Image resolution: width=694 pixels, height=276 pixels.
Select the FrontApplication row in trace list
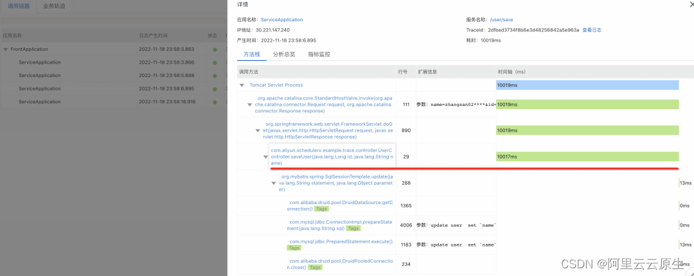tap(114, 49)
